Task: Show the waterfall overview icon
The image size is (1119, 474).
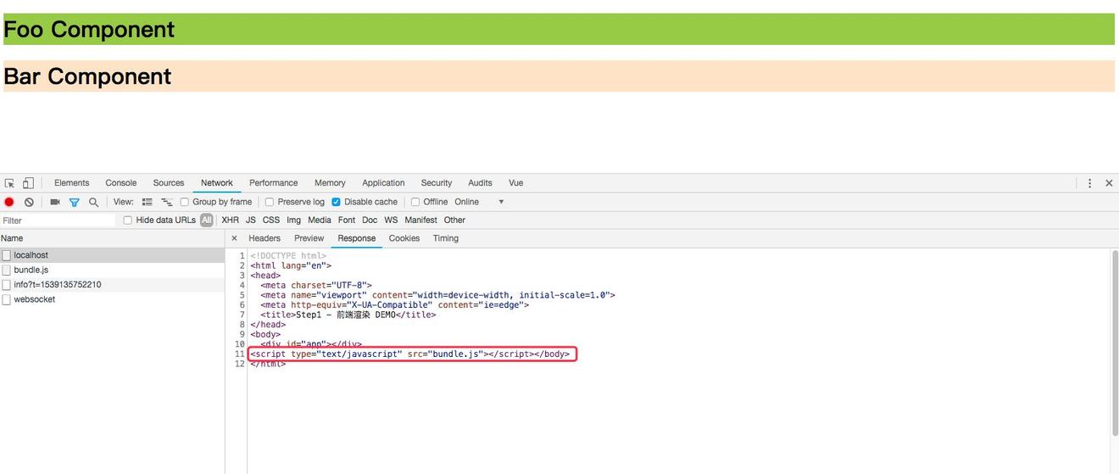Action: coord(166,202)
